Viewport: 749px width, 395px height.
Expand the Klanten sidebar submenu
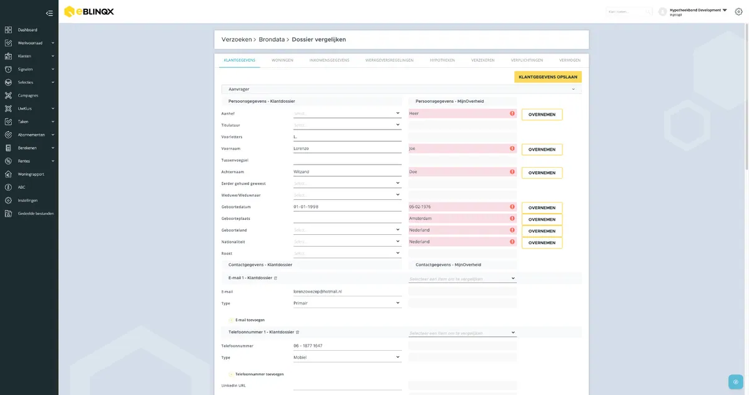(x=52, y=56)
